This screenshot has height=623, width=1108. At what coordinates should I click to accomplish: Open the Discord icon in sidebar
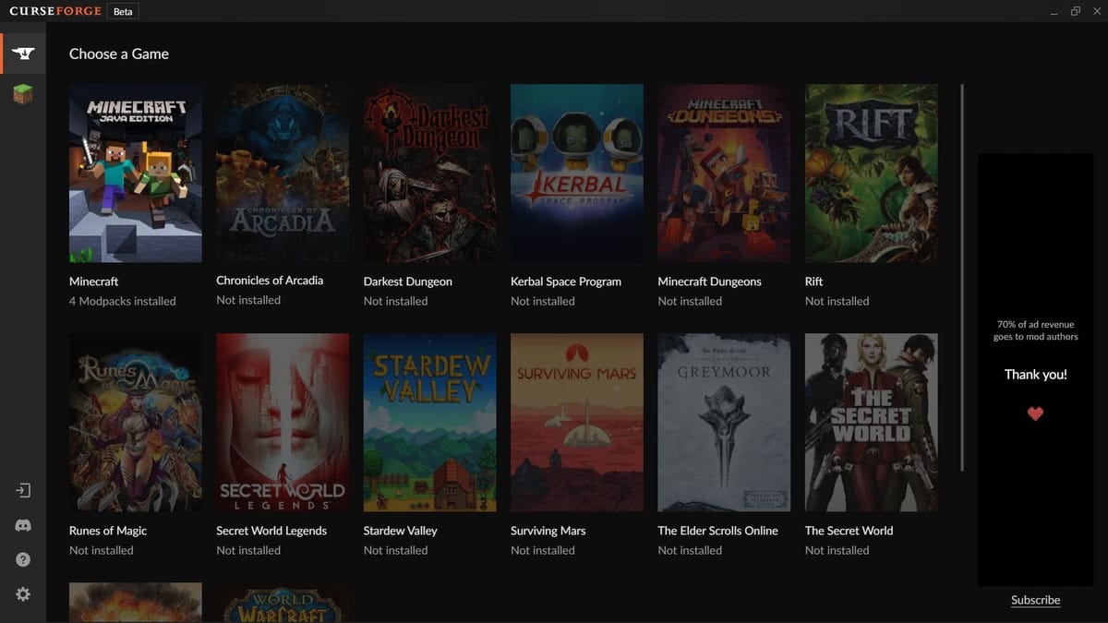pos(23,525)
